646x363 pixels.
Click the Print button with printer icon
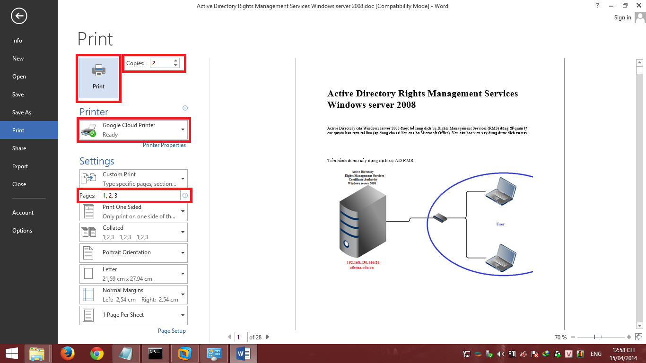coord(99,78)
